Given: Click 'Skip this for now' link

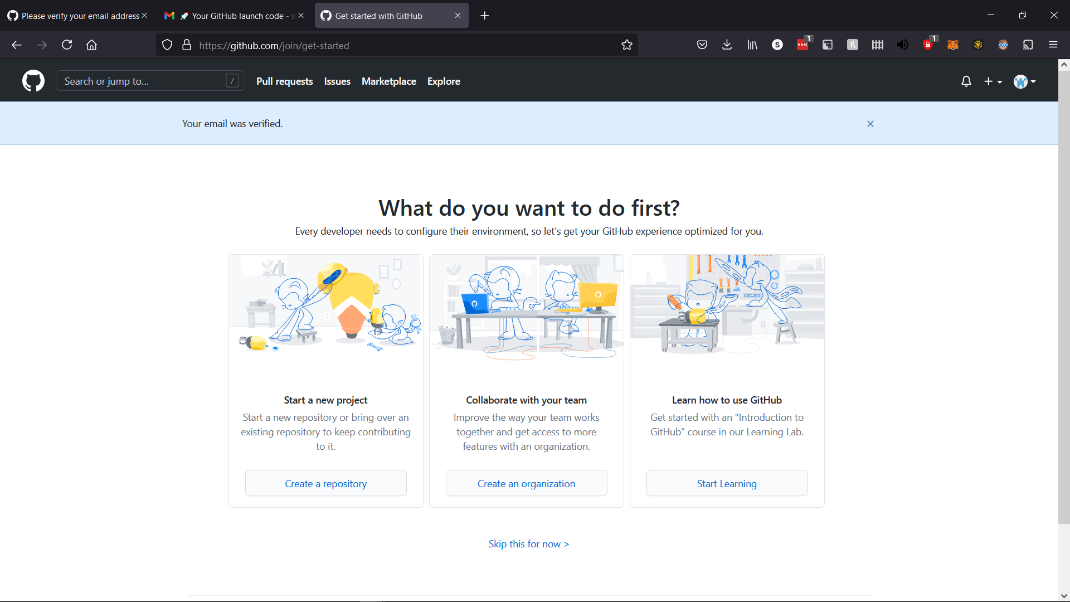Looking at the screenshot, I should [x=528, y=544].
